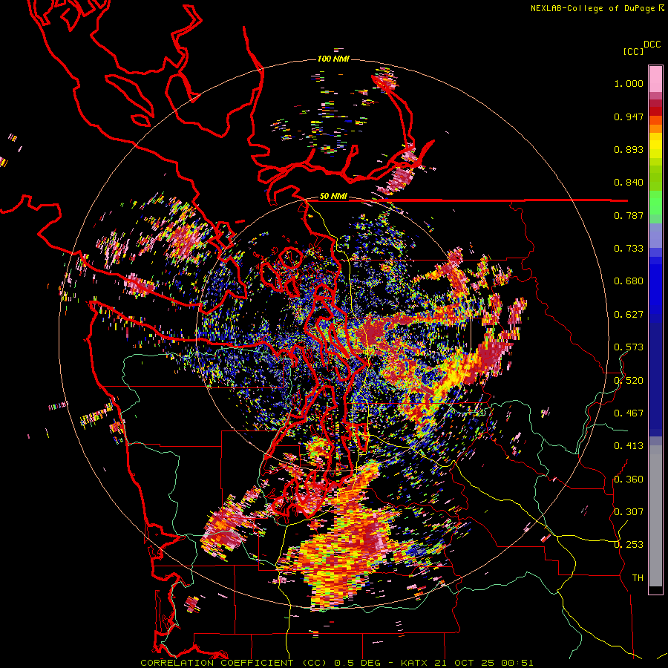This screenshot has height=668, width=668.
Task: Click the pink top segment of color bar
Action: [x=655, y=79]
